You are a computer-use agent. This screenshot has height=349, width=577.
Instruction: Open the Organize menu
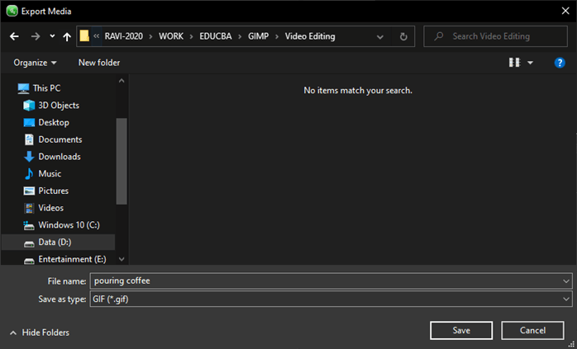point(35,63)
